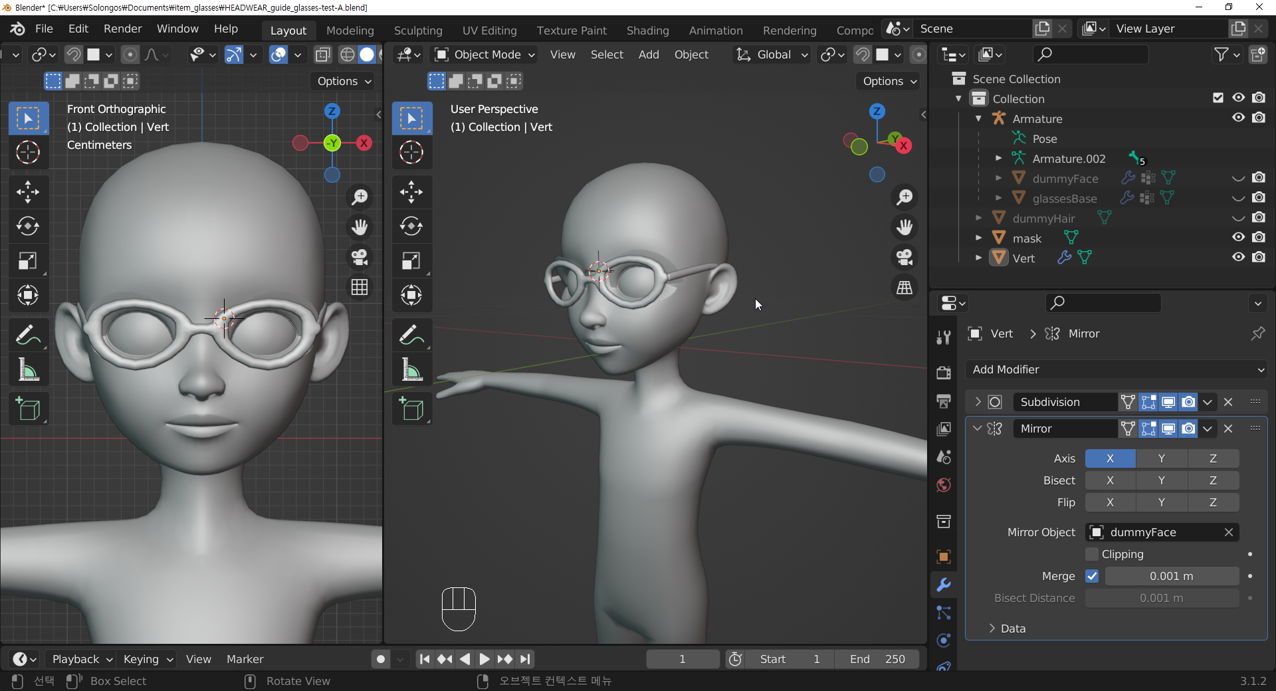
Task: Select the Measure tool in left viewport
Action: (x=28, y=369)
